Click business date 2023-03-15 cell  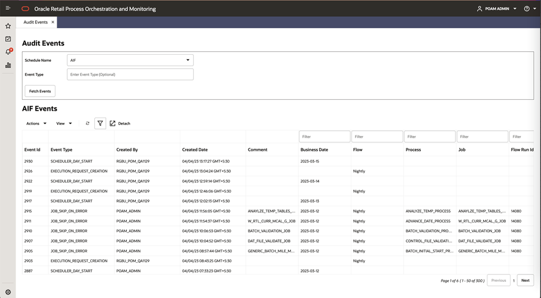[309, 161]
